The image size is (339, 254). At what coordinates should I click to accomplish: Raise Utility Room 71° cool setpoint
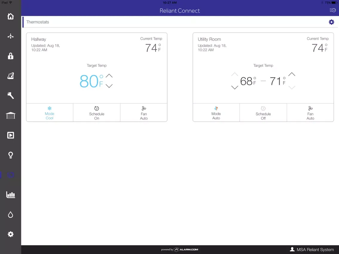coord(292,74)
